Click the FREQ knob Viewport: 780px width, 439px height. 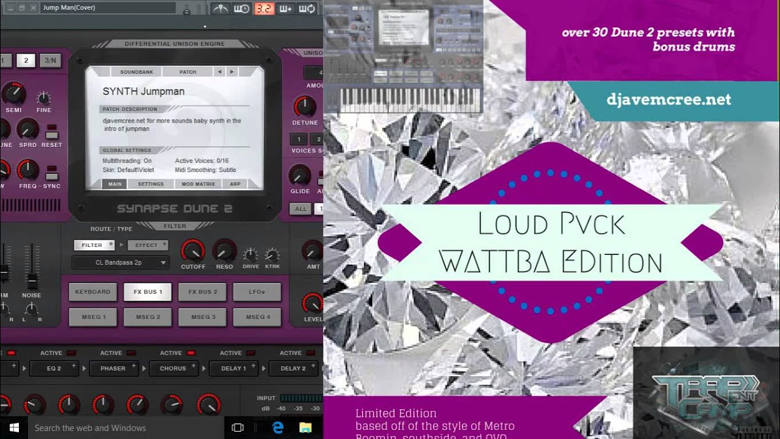point(27,170)
